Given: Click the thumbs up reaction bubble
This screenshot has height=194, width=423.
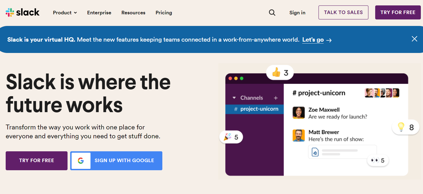Looking at the screenshot, I should tap(280, 72).
